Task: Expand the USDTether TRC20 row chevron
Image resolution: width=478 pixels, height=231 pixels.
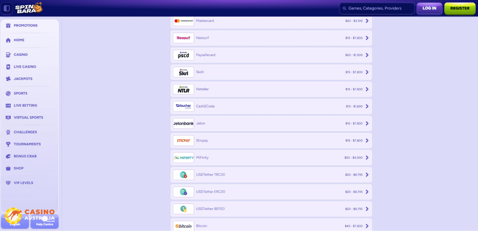Action: tap(367, 175)
